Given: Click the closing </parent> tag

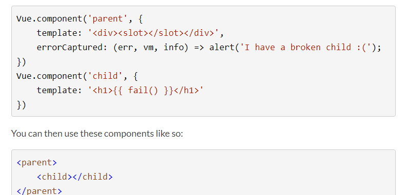Looking at the screenshot, I should 39,191.
